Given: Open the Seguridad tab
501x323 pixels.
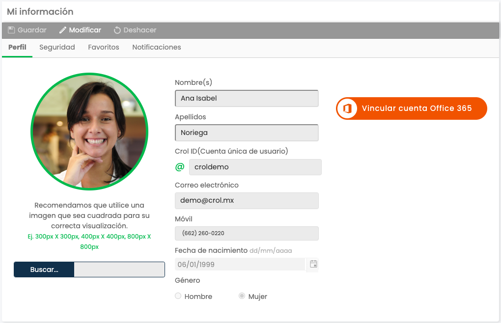Looking at the screenshot, I should pos(57,47).
